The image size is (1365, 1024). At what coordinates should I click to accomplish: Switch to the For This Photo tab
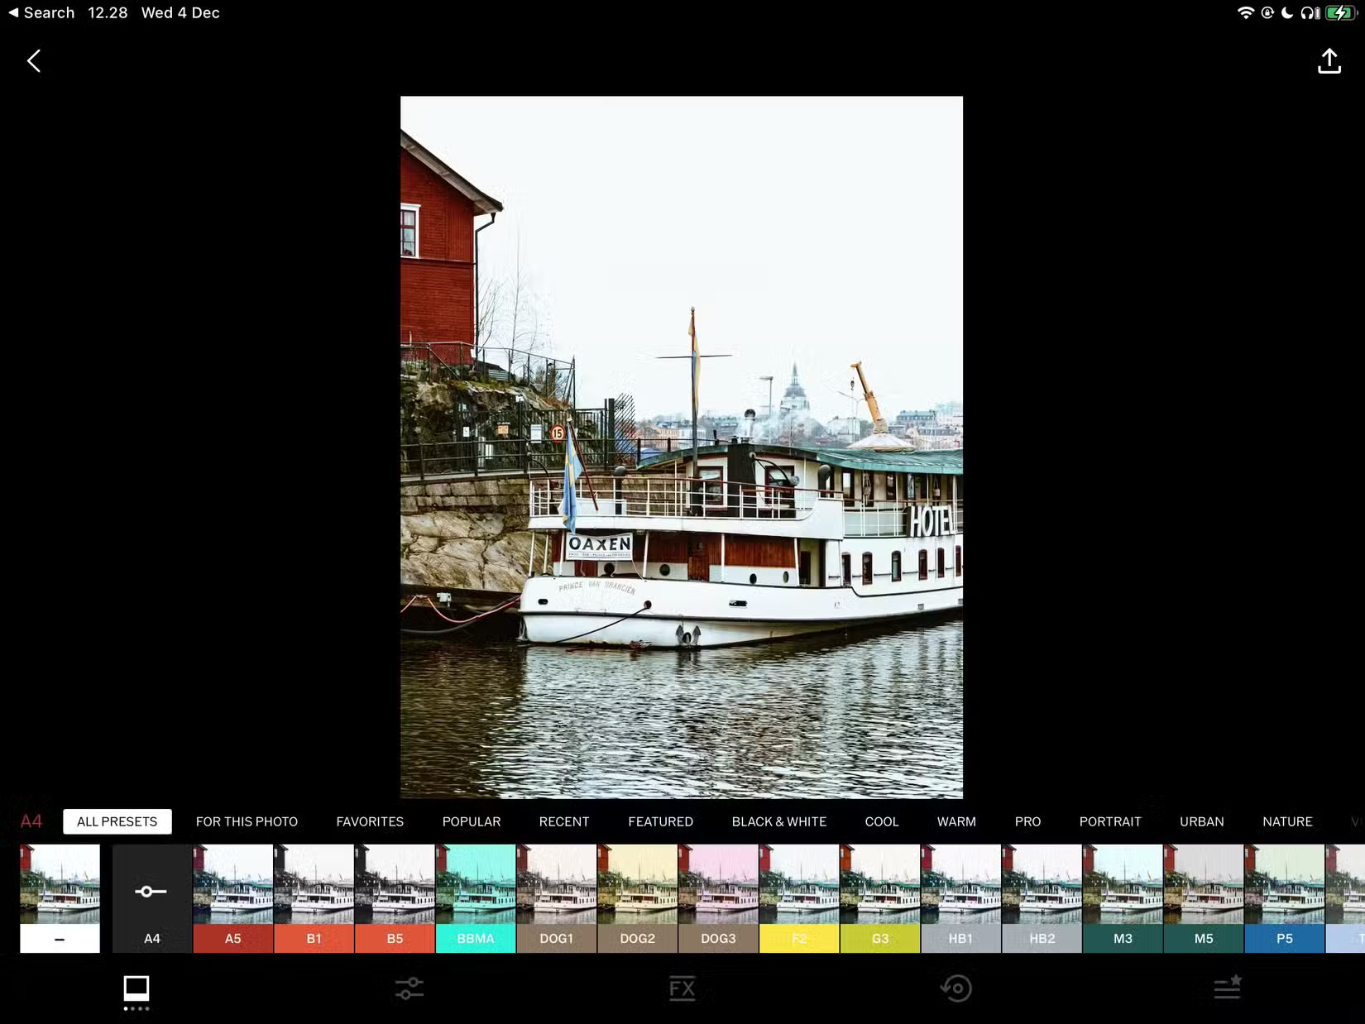coord(247,821)
